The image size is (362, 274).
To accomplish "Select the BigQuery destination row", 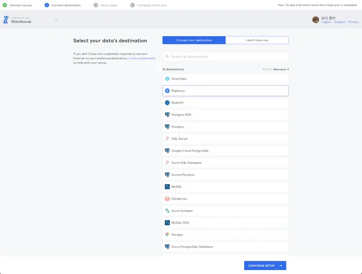I will (x=225, y=90).
